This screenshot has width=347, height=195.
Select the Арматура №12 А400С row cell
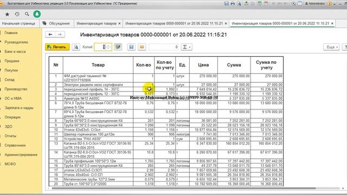98,99
